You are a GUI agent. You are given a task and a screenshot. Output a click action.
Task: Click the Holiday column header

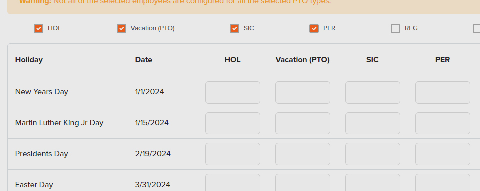point(29,60)
